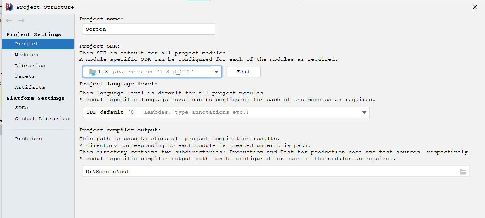Click the Edit button next to Project SDK
Image resolution: width=485 pixels, height=218 pixels.
point(243,71)
